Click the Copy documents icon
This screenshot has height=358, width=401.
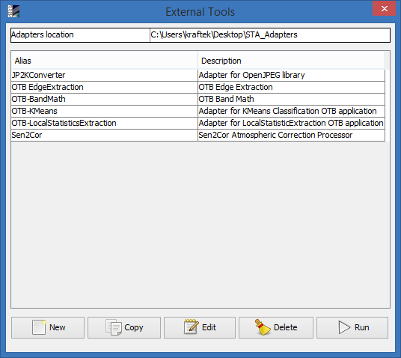click(x=114, y=327)
